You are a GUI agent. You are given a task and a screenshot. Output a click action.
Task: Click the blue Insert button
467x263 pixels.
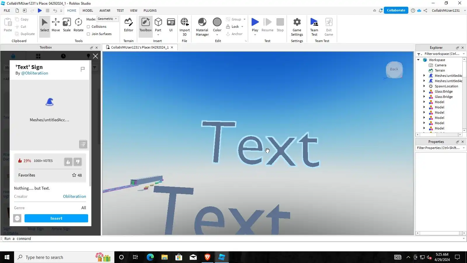56,218
